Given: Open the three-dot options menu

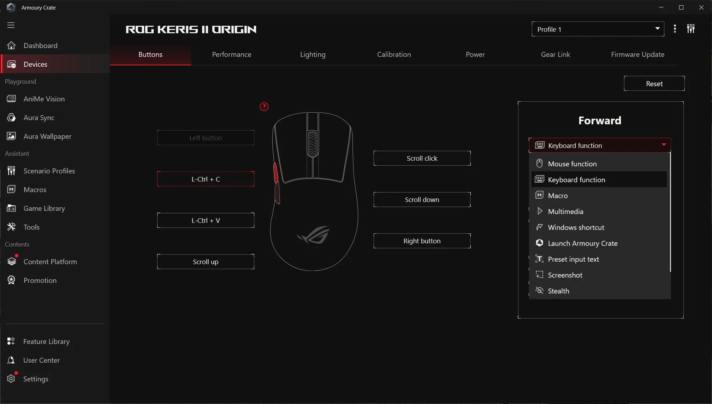Looking at the screenshot, I should pos(675,29).
